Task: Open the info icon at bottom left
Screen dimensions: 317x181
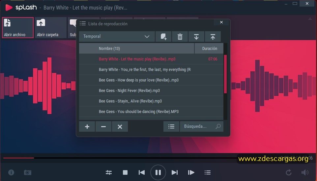Action: 11,172
